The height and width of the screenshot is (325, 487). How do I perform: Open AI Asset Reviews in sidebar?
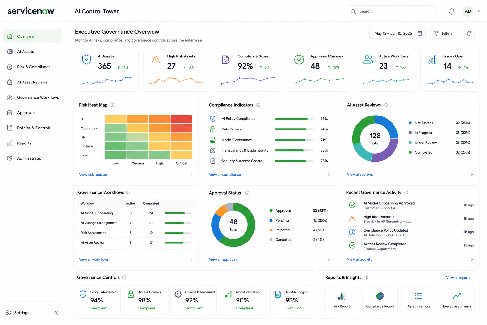pos(33,82)
